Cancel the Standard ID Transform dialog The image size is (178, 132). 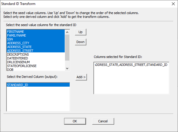103,121
